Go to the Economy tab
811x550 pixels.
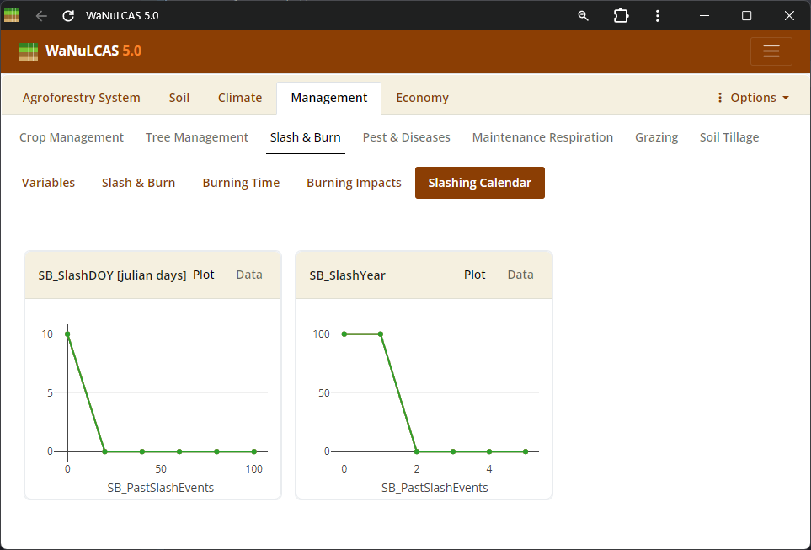[x=422, y=98]
